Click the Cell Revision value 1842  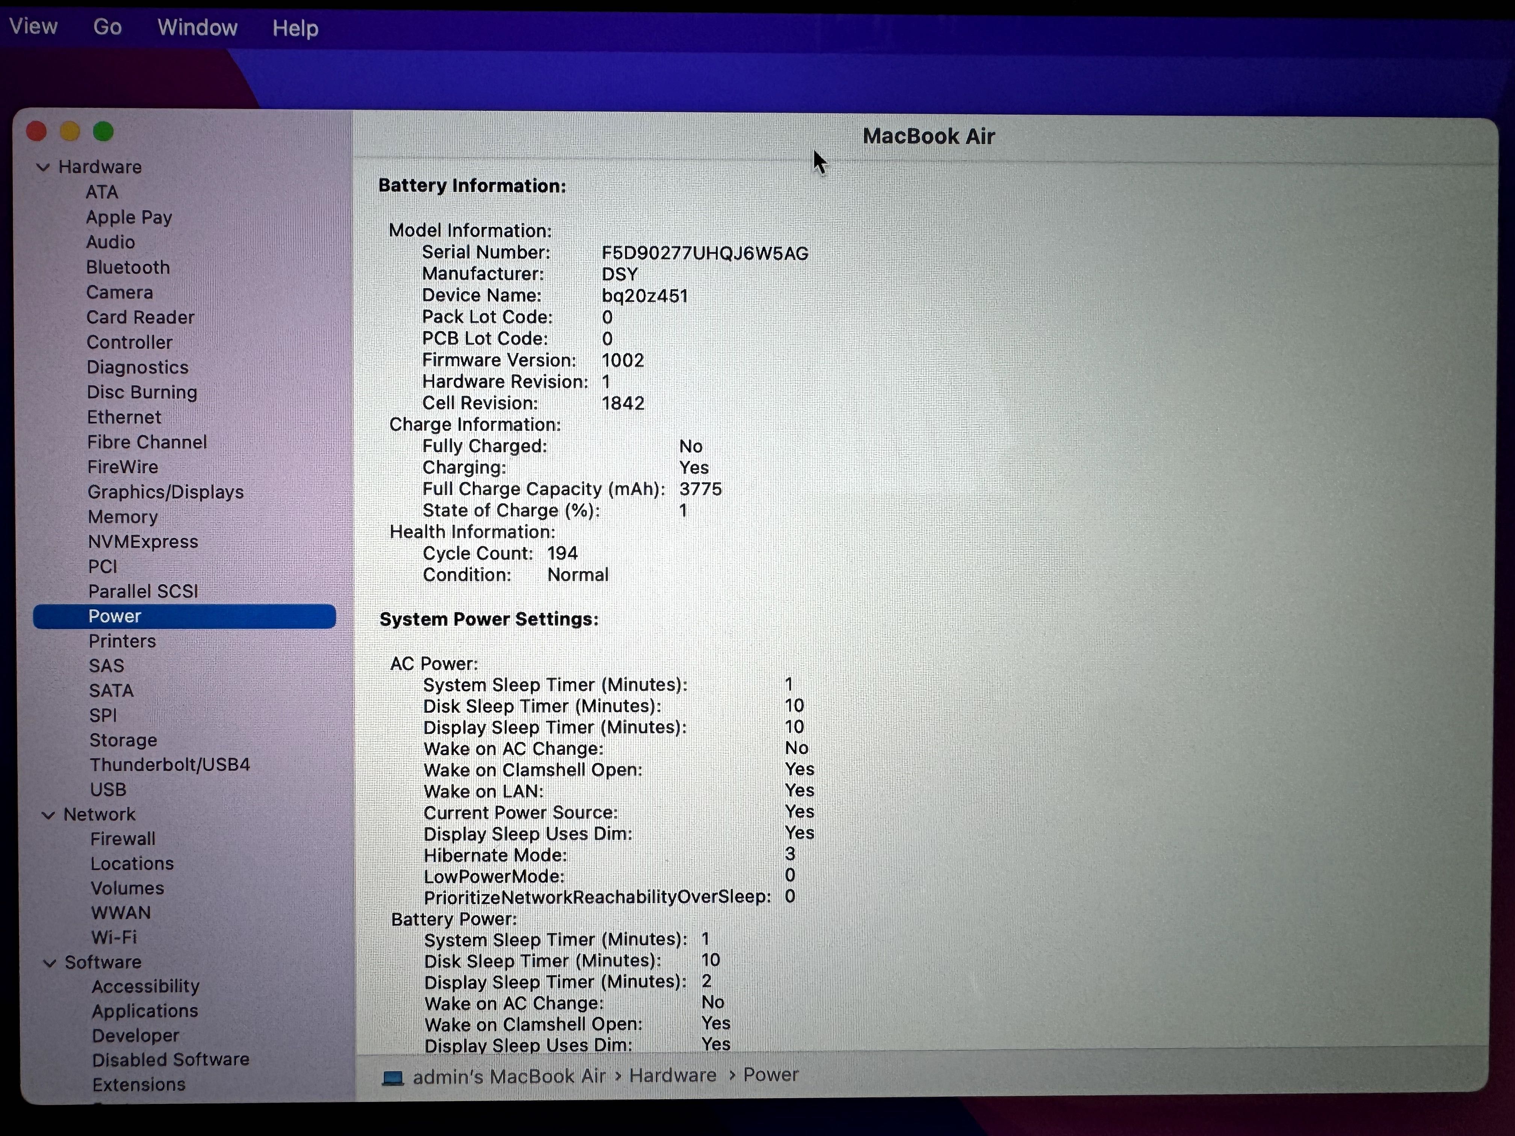click(623, 404)
